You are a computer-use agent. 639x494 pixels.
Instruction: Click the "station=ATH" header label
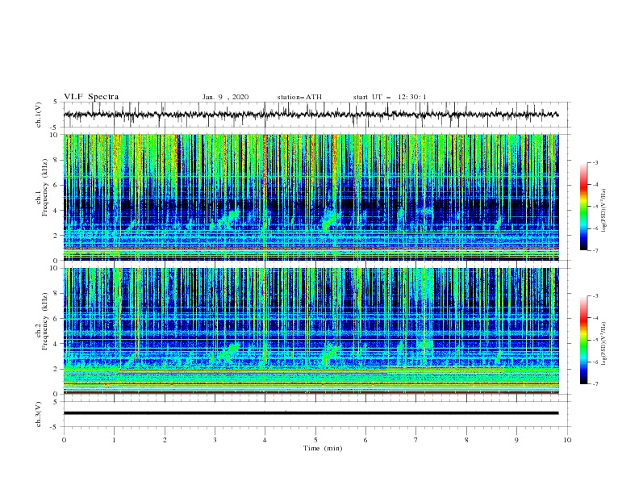tap(299, 97)
